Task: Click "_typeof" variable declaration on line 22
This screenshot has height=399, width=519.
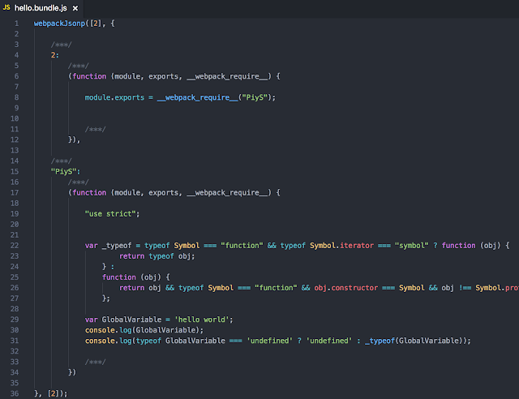Action: coord(117,246)
